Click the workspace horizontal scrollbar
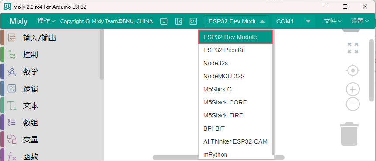 [219, 158]
